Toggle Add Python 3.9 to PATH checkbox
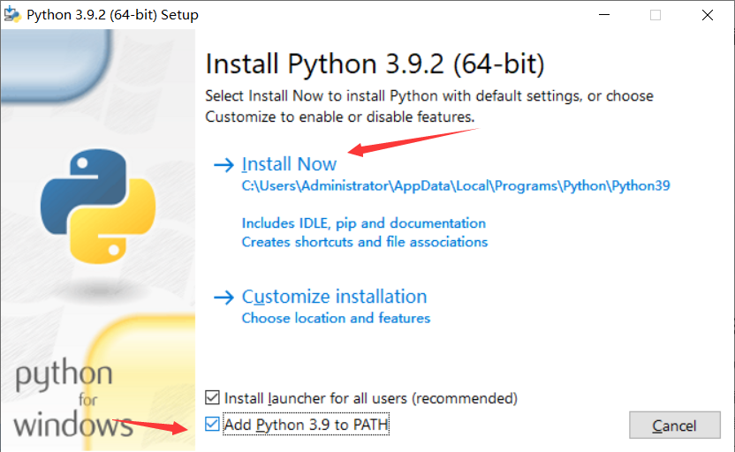The width and height of the screenshot is (735, 452). click(x=212, y=424)
